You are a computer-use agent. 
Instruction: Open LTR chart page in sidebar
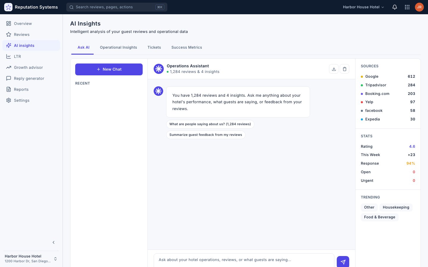point(31,56)
